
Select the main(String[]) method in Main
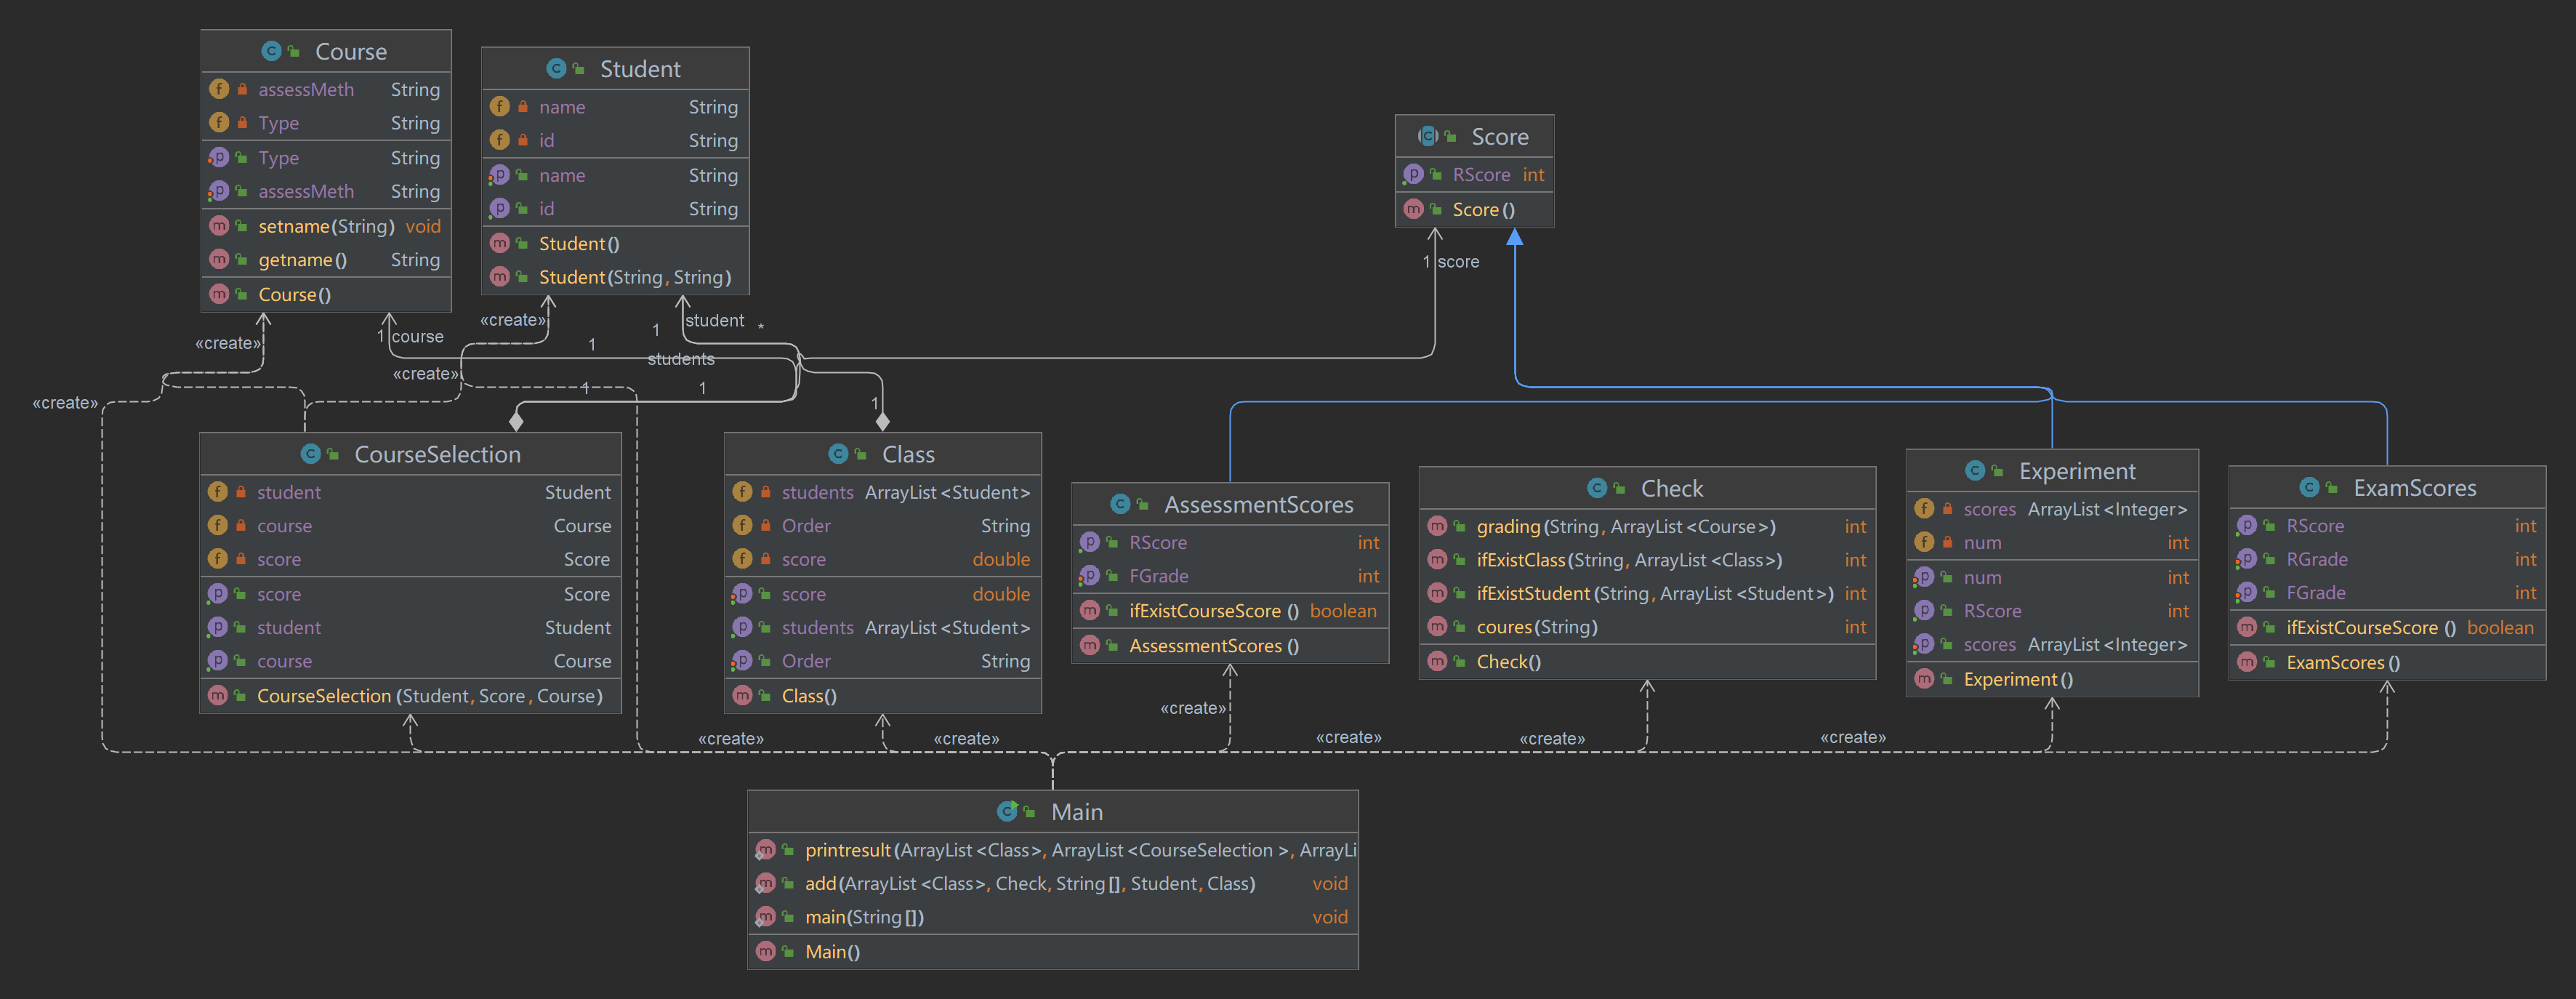(864, 917)
